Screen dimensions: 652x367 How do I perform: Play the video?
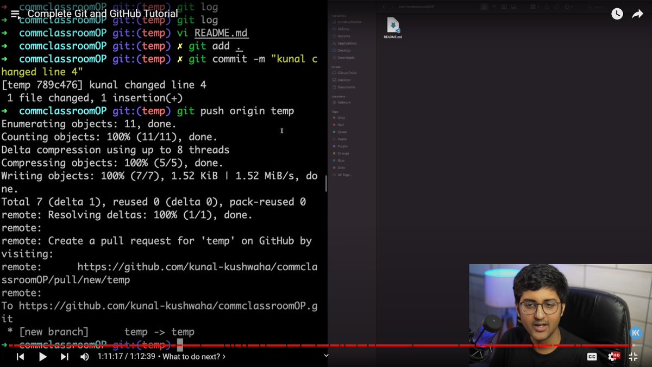point(42,357)
